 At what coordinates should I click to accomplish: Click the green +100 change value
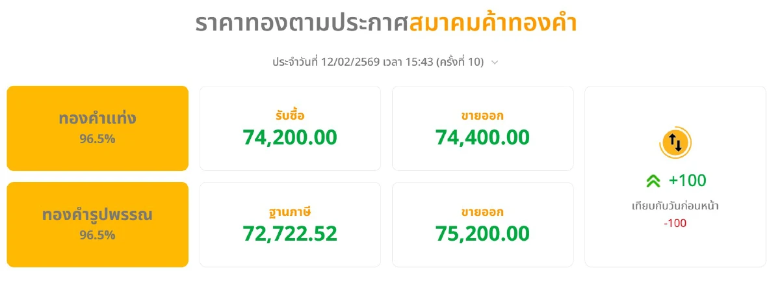tap(687, 180)
